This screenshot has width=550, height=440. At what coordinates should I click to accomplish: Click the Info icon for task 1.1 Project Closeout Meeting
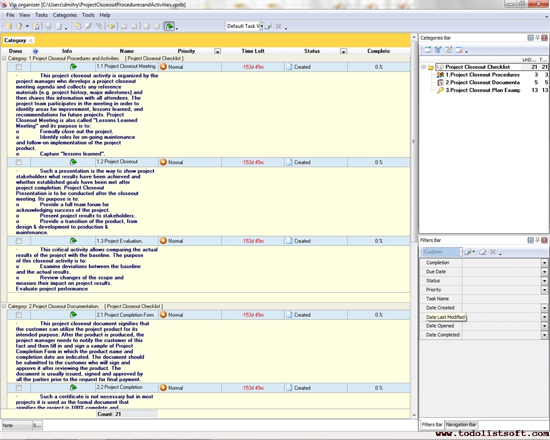tap(73, 66)
